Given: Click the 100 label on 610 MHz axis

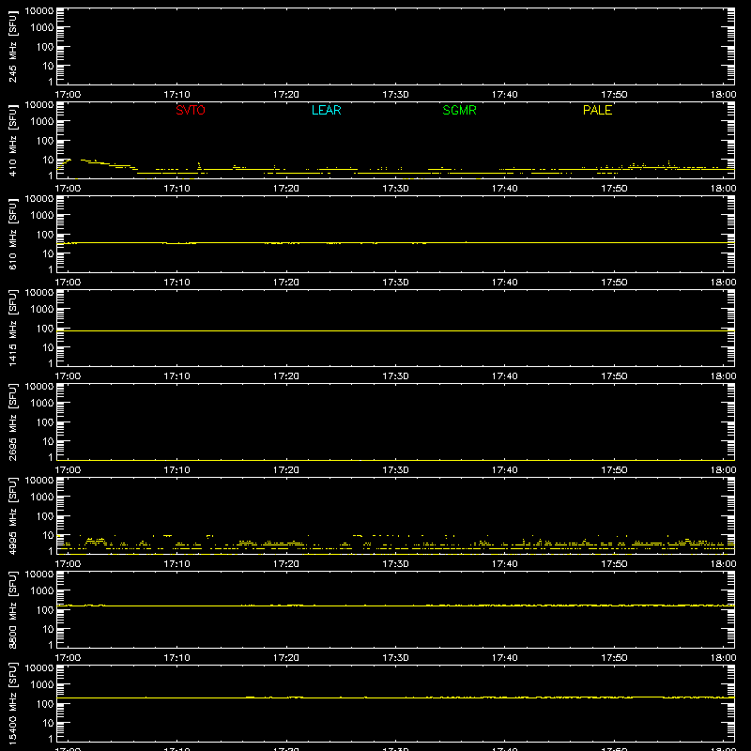Looking at the screenshot, I should (x=45, y=235).
